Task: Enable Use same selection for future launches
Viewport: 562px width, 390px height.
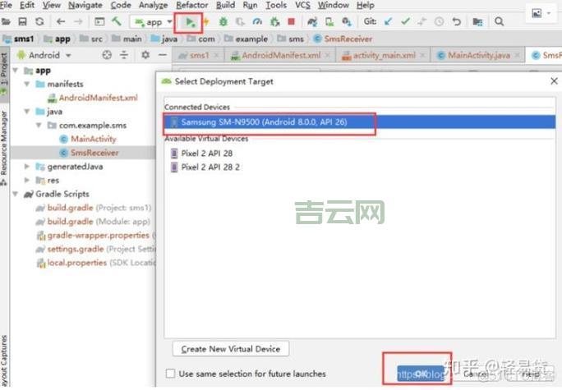Action: coord(169,374)
